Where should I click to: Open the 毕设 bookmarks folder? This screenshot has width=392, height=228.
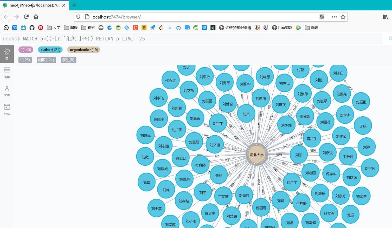tap(312, 28)
